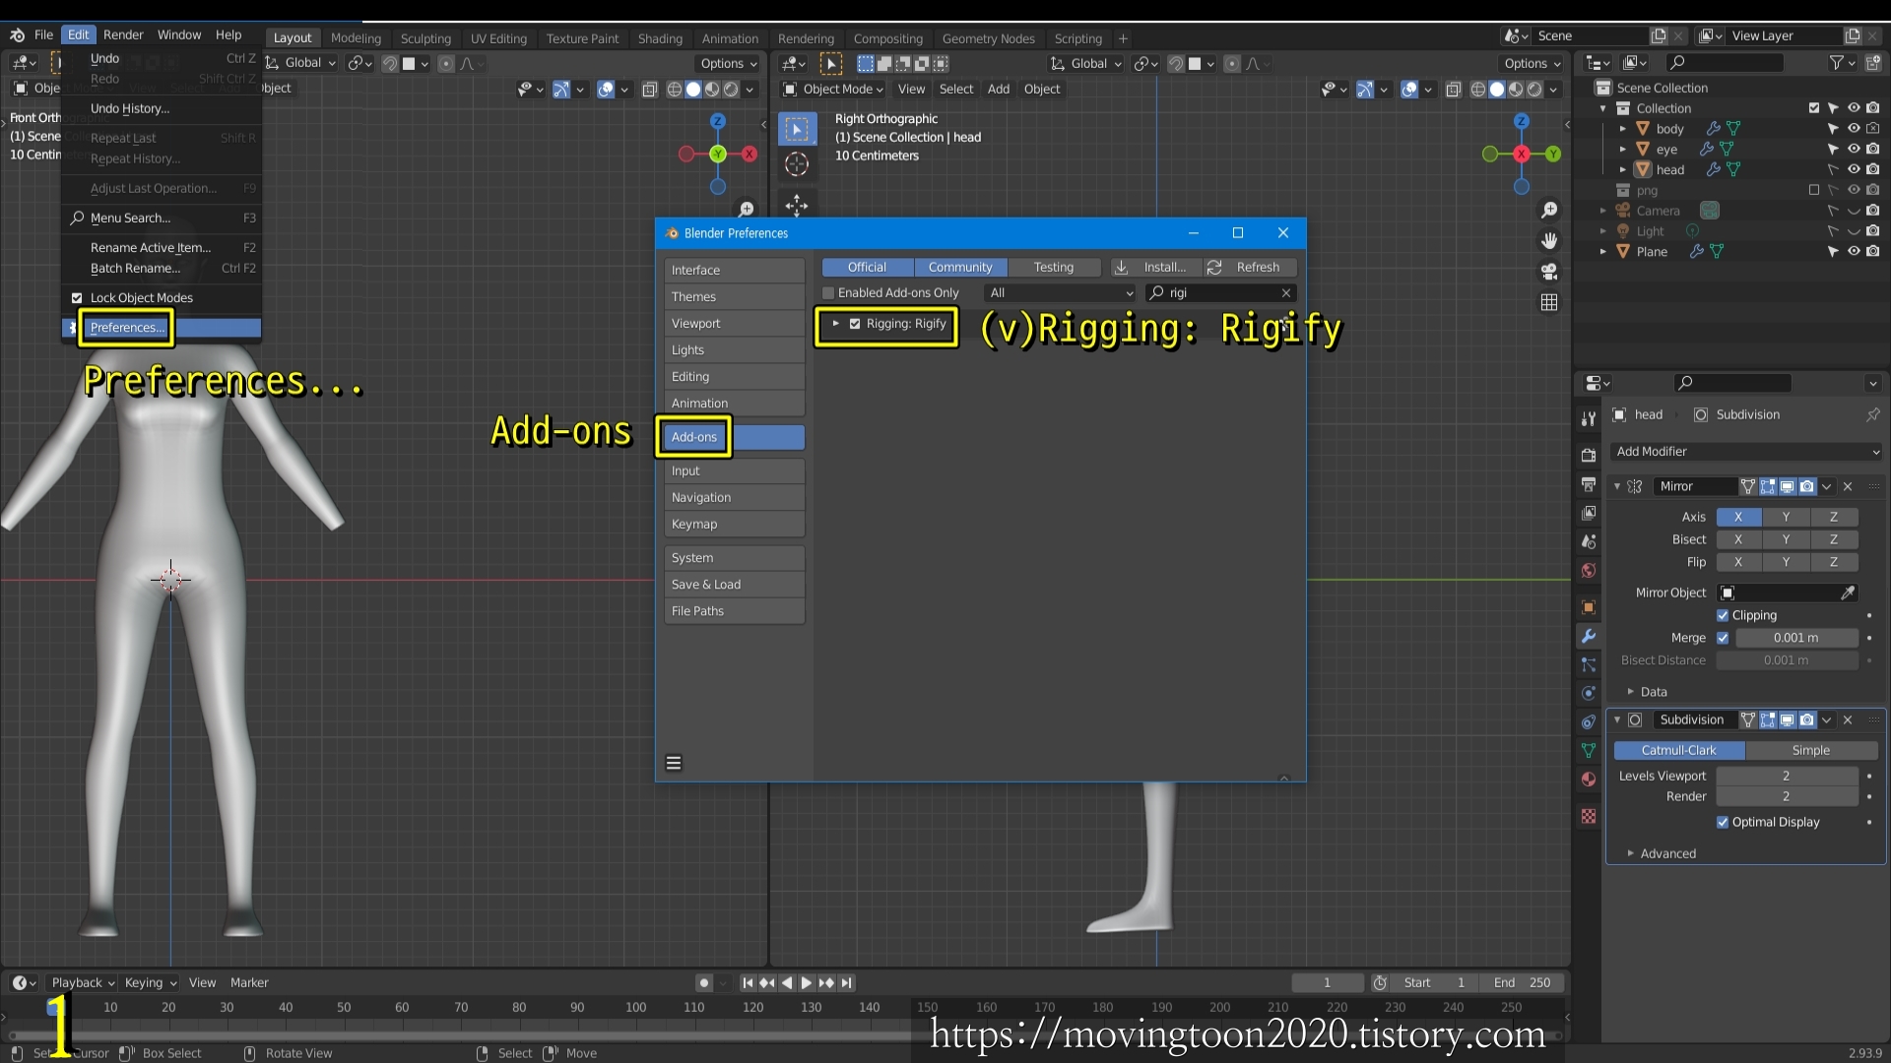Screen dimensions: 1891x1063
Task: Refresh the add-ons list
Action: (1249, 267)
